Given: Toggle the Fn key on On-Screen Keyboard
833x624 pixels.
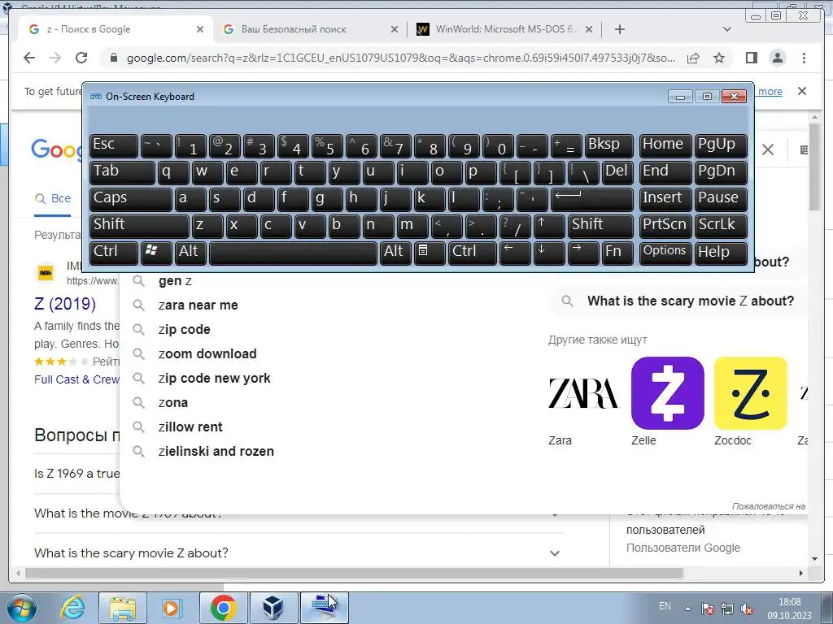Looking at the screenshot, I should click(x=617, y=253).
